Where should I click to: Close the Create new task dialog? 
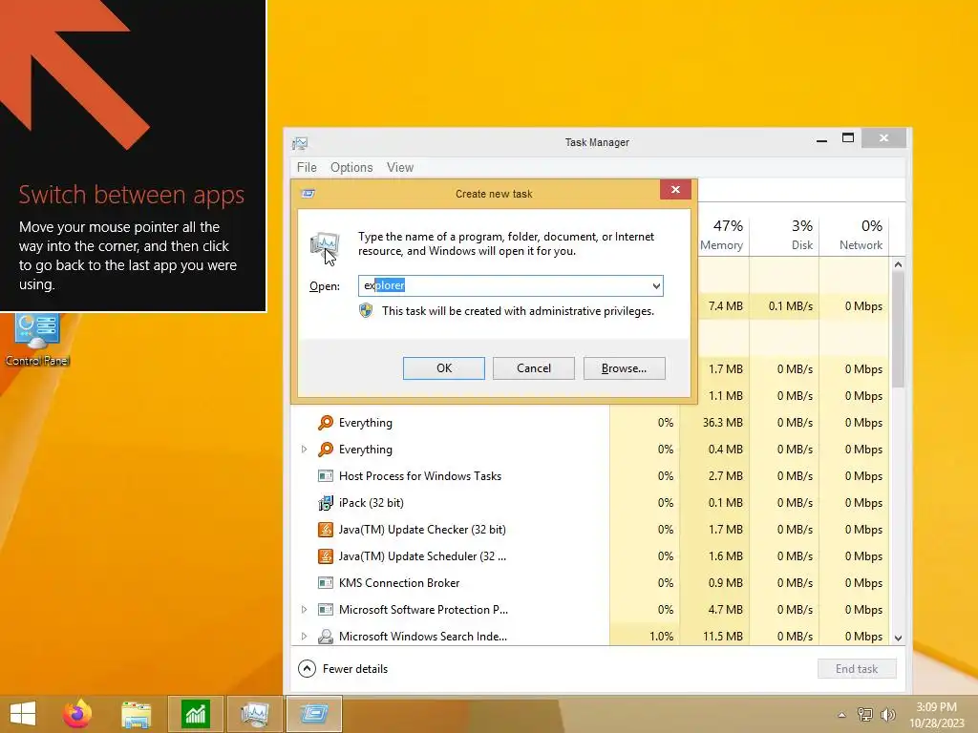point(675,190)
